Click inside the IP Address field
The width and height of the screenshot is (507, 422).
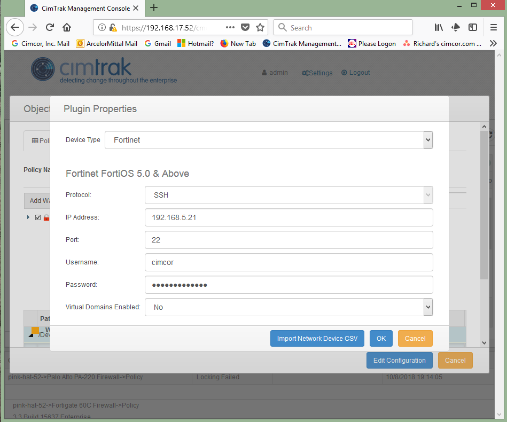coord(288,217)
